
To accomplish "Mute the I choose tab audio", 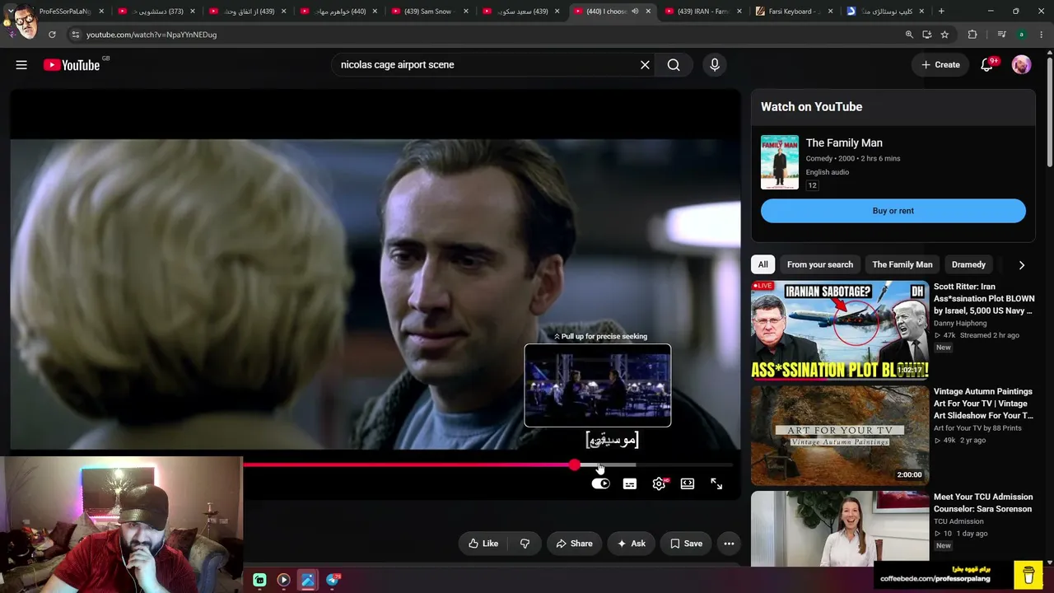I will click(x=635, y=12).
